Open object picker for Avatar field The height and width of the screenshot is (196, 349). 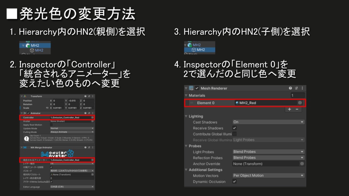(92, 121)
